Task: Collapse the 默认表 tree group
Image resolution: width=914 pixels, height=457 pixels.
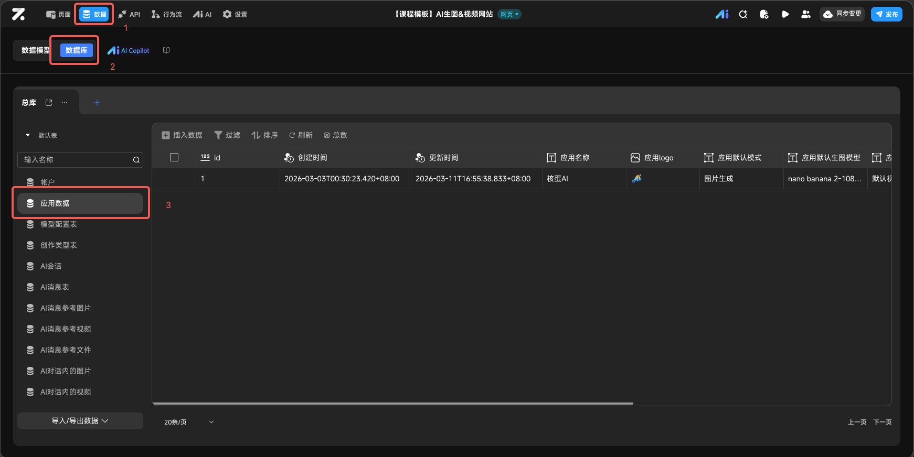Action: pos(28,135)
